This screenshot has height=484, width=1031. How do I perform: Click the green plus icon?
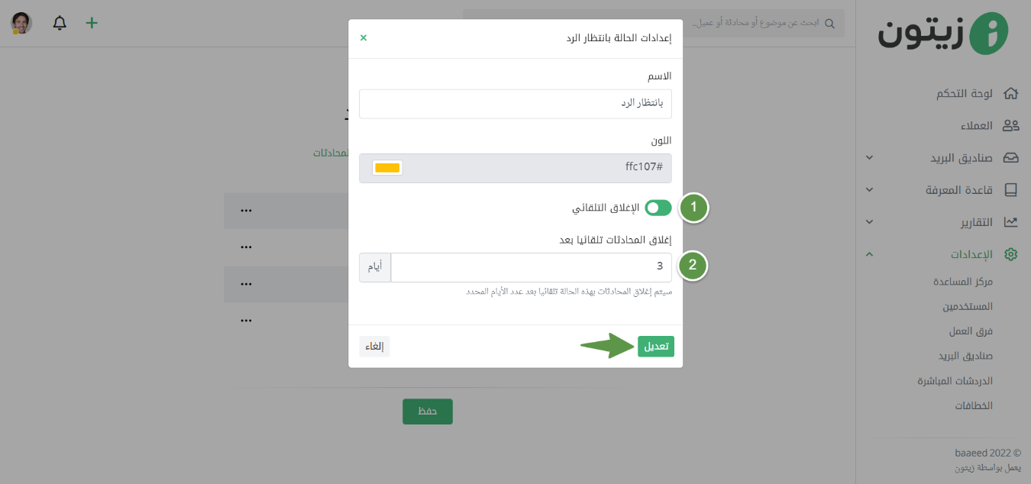[92, 23]
